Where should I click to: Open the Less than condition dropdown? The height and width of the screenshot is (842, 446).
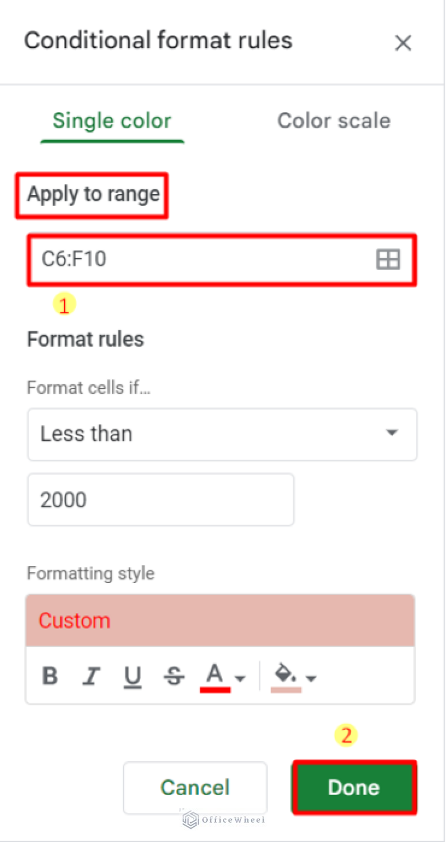(x=392, y=434)
